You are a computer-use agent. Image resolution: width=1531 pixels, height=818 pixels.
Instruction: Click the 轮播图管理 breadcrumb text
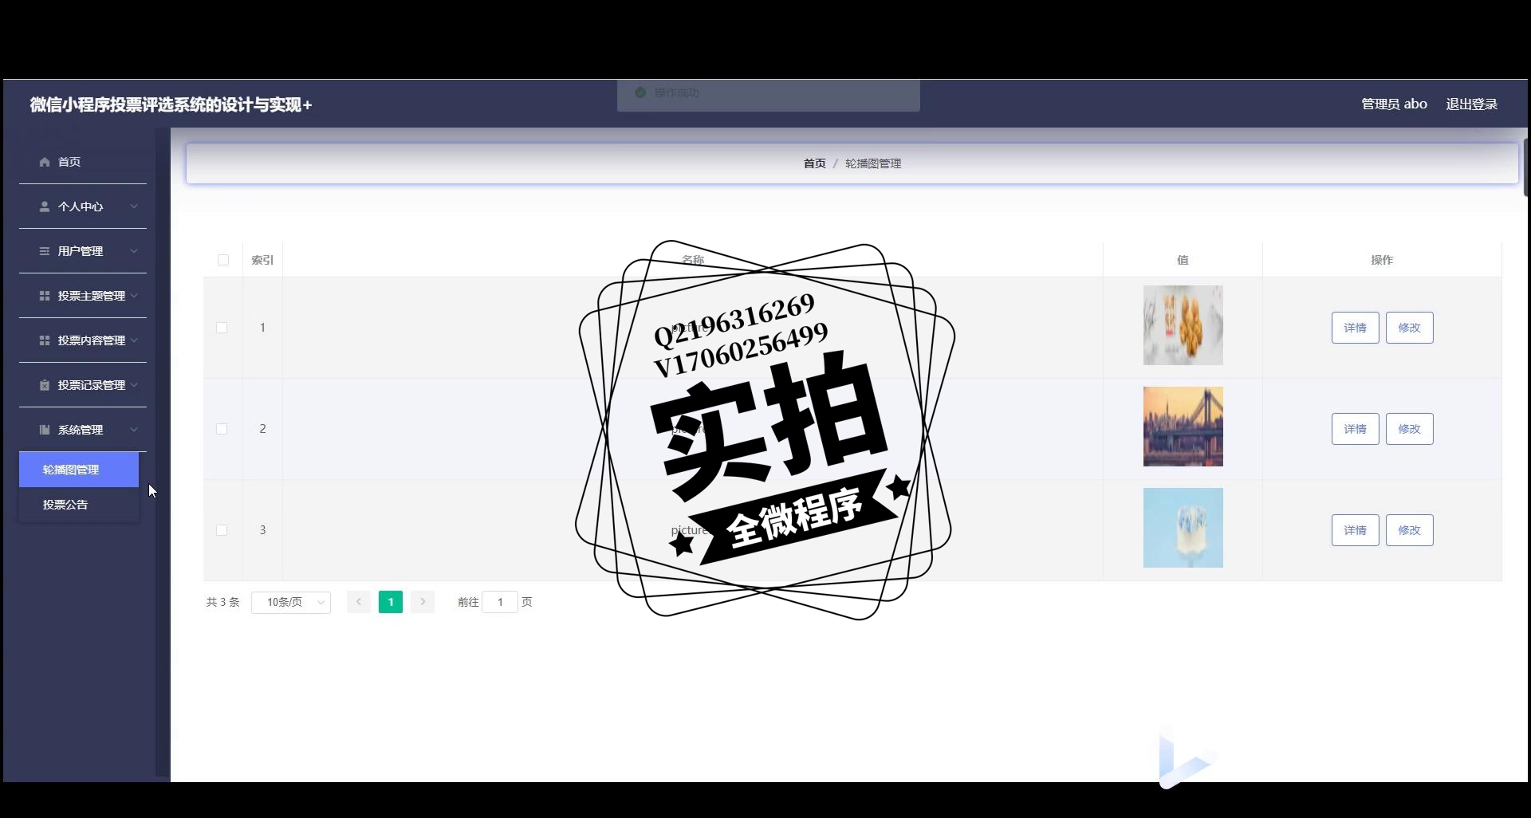873,163
